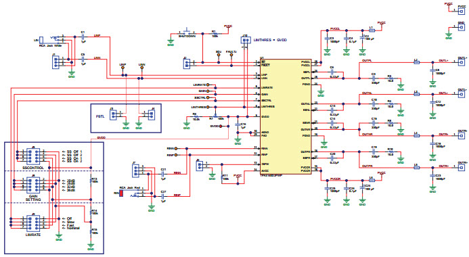469x257 pixels.
Task: Click the GVDD pin label on IC
Action: pyautogui.click(x=265, y=116)
